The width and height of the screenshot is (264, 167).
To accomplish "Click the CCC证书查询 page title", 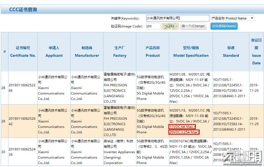I will pos(23,10).
